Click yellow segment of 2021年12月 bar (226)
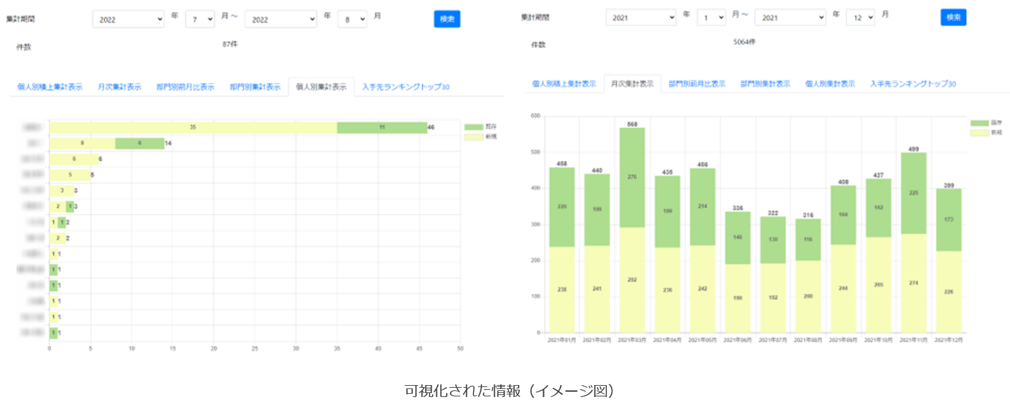Viewport: 1010px width, 411px height. (x=948, y=291)
